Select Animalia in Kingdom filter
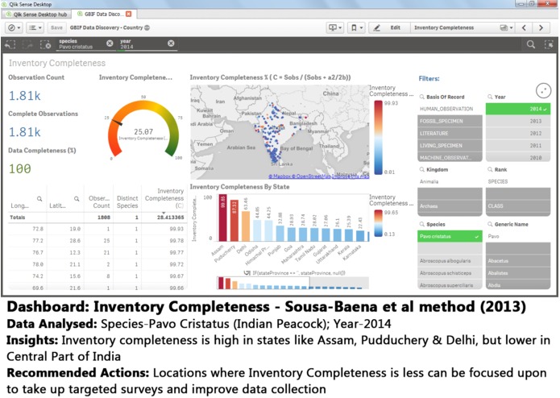Screen dimensions: 560x398 pos(450,182)
